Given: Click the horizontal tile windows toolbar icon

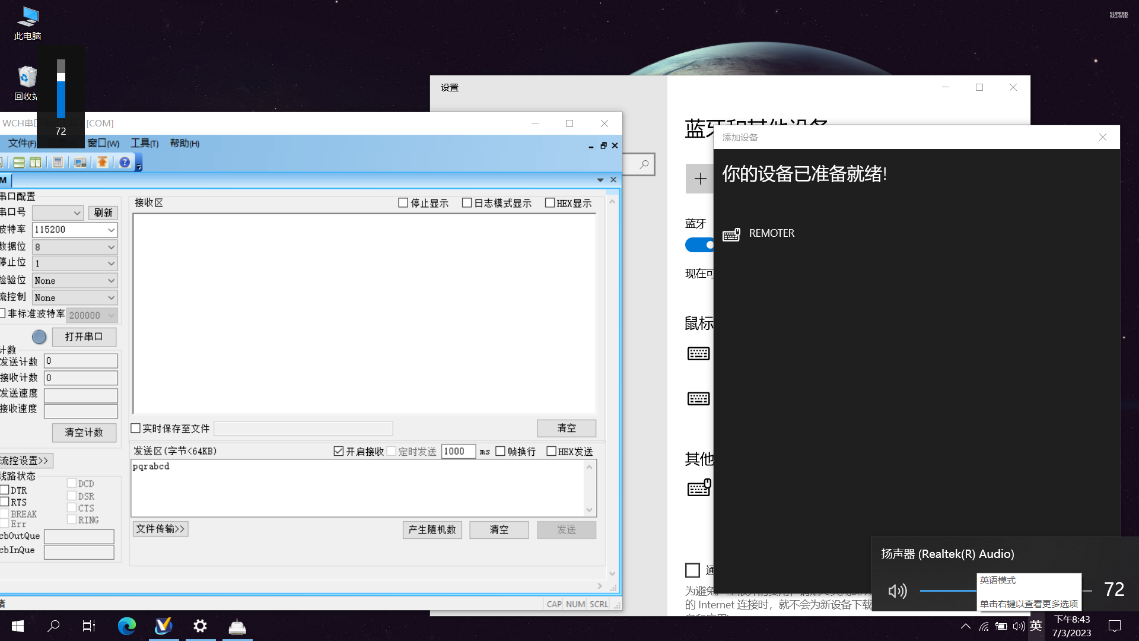Looking at the screenshot, I should [19, 162].
